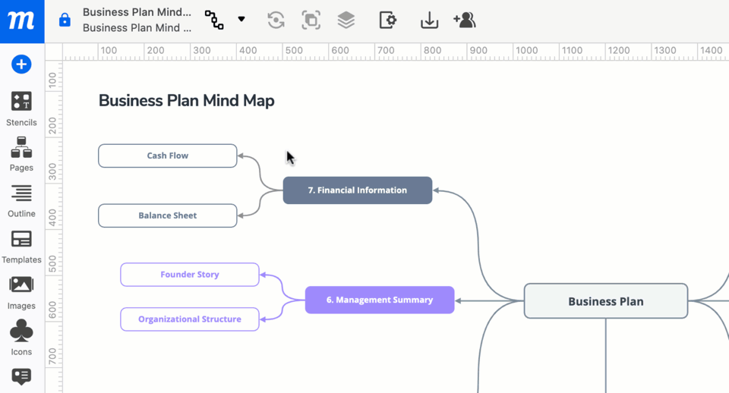Open the page settings gear icon
729x393 pixels.
click(x=387, y=20)
